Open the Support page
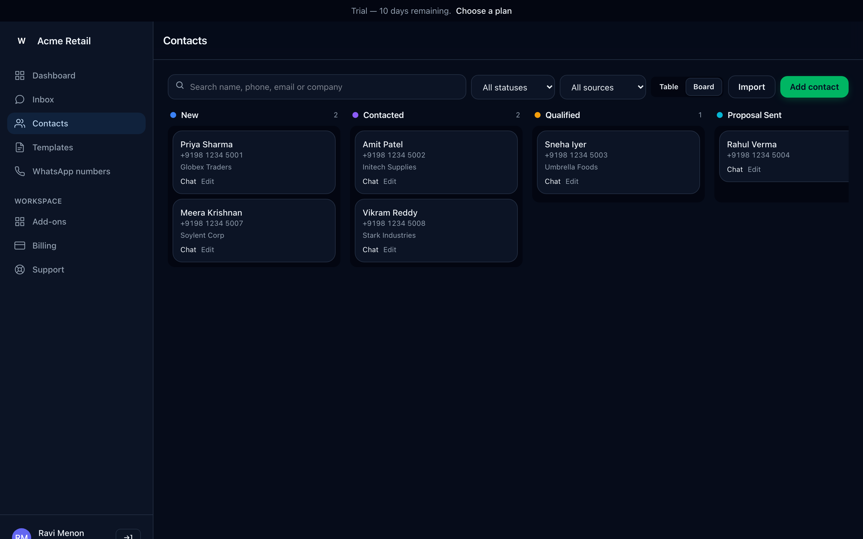This screenshot has height=539, width=863. pos(76,269)
